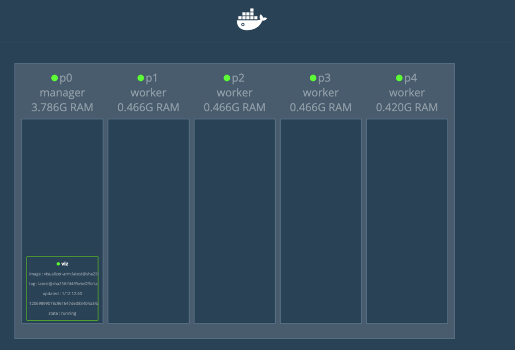The width and height of the screenshot is (515, 350).
Task: Click the 3.786G RAM label
Action: [62, 107]
